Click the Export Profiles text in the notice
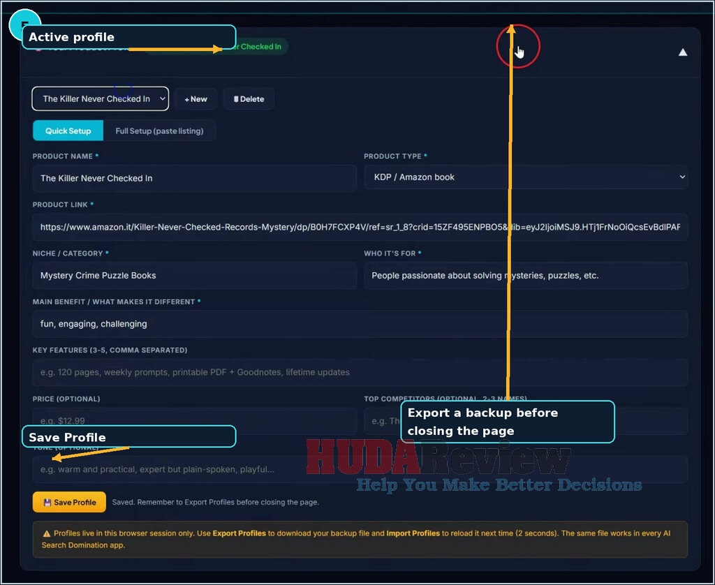Viewport: 715px width, 585px height. pyautogui.click(x=239, y=533)
